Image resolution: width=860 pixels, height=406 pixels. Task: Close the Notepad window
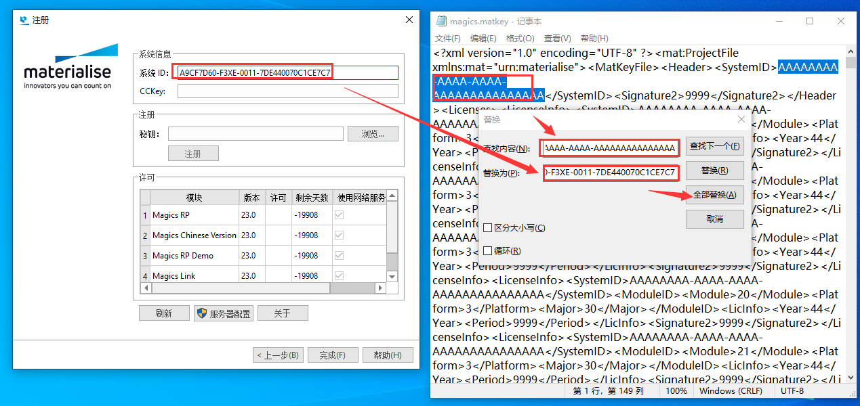841,21
